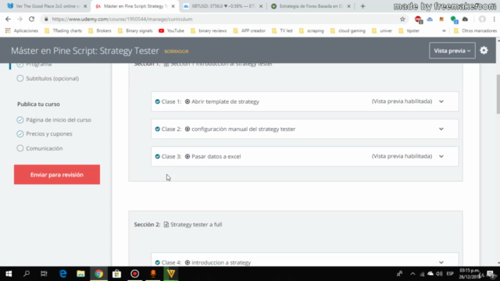
Task: Open the Brokers bookmark folder
Action: tap(100, 30)
